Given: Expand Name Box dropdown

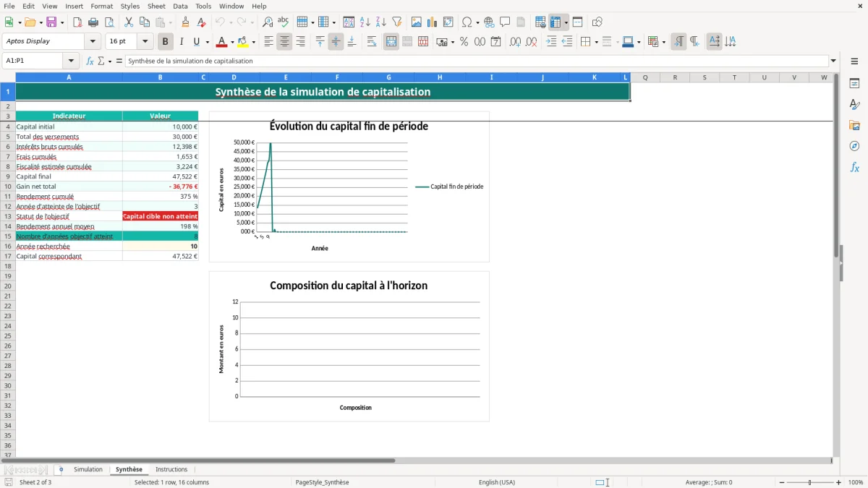Looking at the screenshot, I should (x=71, y=61).
